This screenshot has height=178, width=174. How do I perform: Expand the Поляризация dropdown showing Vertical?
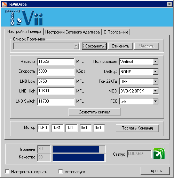[x=139, y=61]
